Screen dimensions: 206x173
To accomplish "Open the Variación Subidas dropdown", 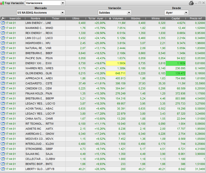I will (x=115, y=13).
